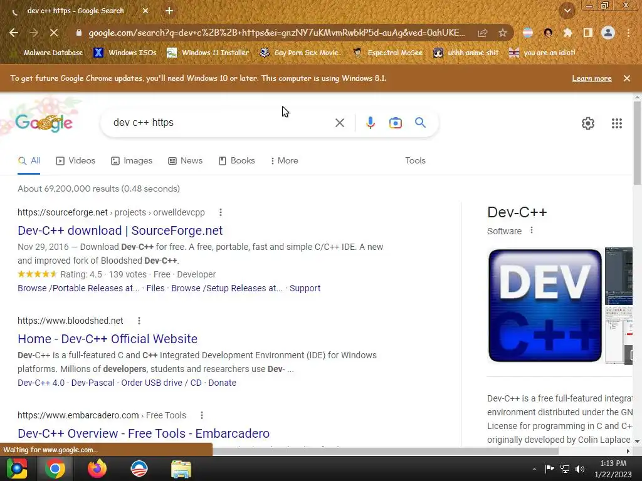The width and height of the screenshot is (642, 481).
Task: Switch to the Images results tab
Action: (x=132, y=161)
